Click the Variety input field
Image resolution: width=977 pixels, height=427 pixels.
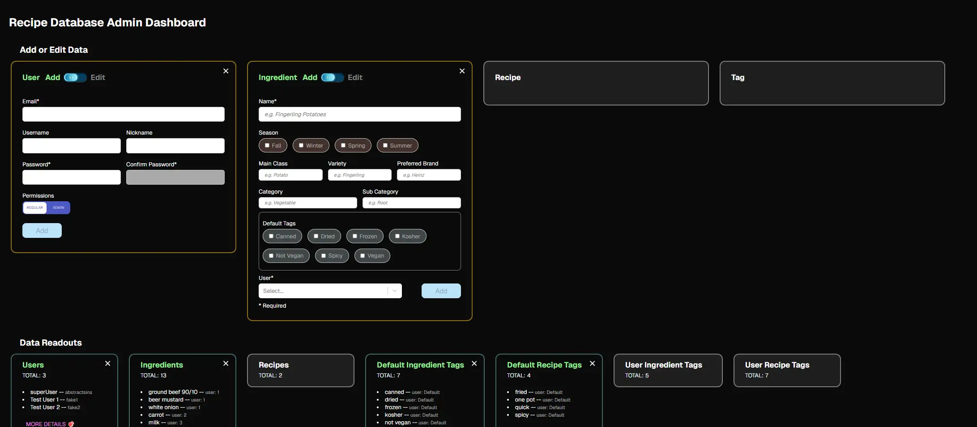[x=360, y=175]
